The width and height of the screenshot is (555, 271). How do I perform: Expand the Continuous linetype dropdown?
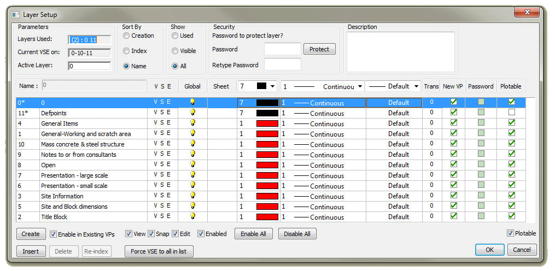(360, 86)
